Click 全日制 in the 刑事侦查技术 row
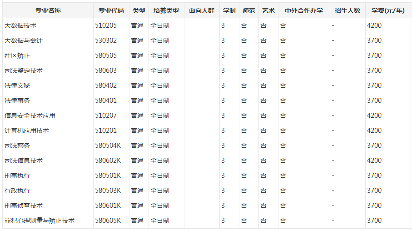The image size is (412, 231). 160,206
